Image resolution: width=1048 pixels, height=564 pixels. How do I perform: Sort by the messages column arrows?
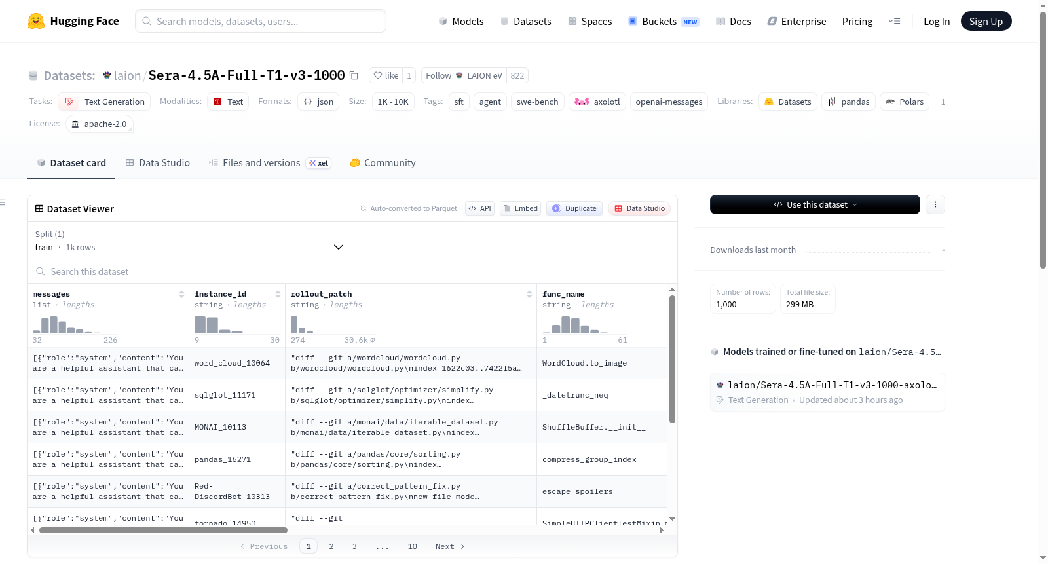point(181,294)
